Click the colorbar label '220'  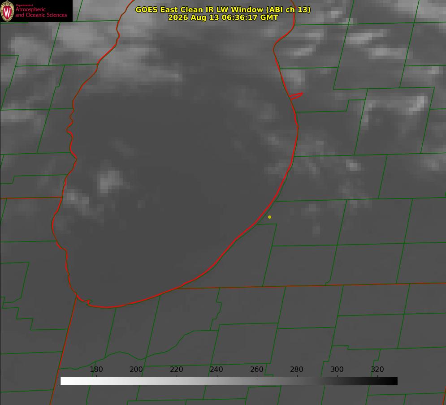coord(176,369)
